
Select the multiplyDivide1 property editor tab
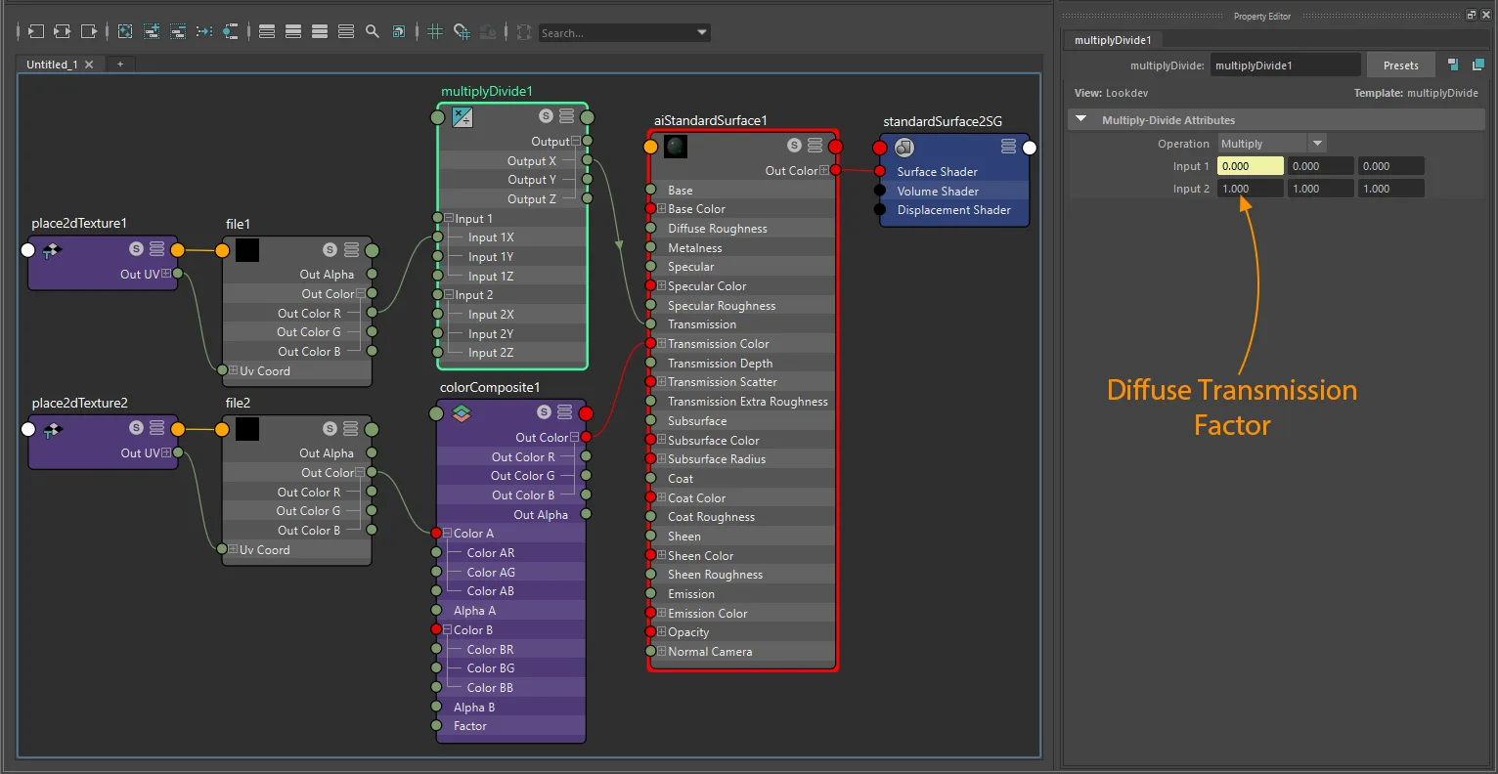(1113, 40)
